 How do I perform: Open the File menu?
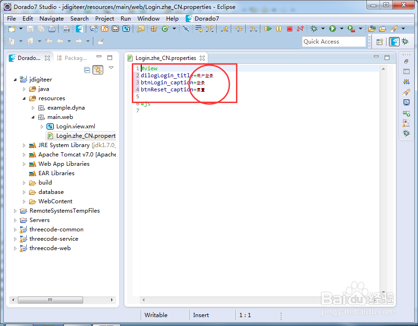point(11,19)
